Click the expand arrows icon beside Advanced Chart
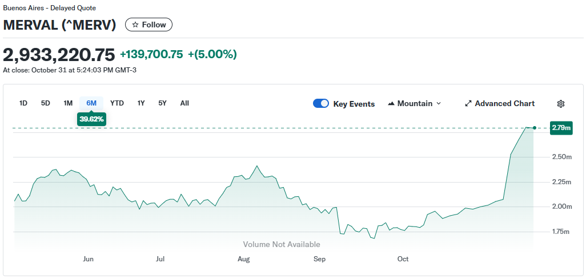 [468, 104]
